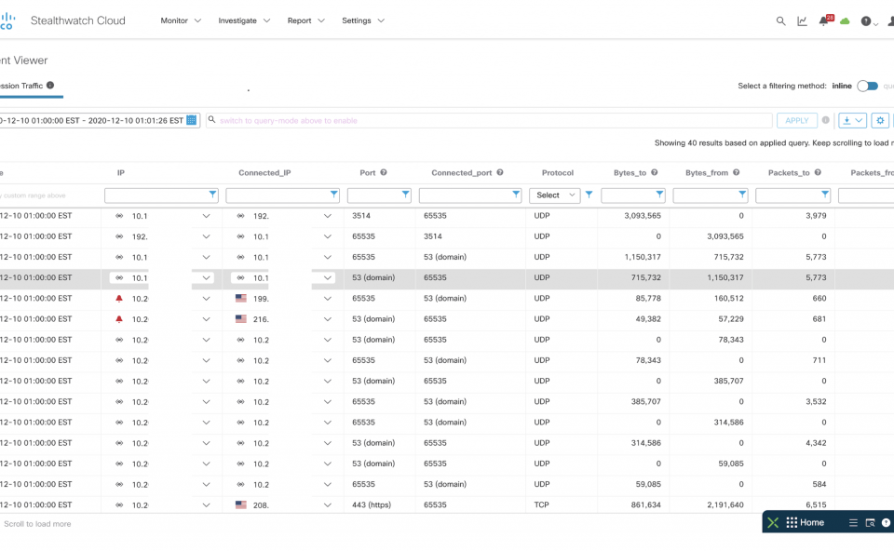Open the calendar icon beside date range
This screenshot has width=894, height=551.
(192, 120)
